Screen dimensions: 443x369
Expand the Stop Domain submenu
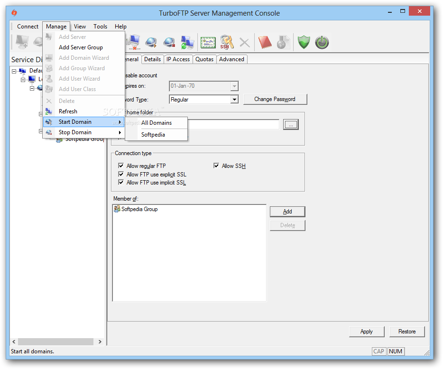click(x=83, y=132)
